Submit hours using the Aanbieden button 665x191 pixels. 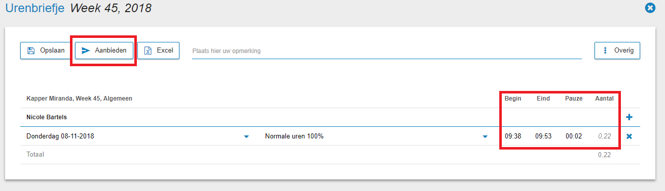tap(104, 51)
